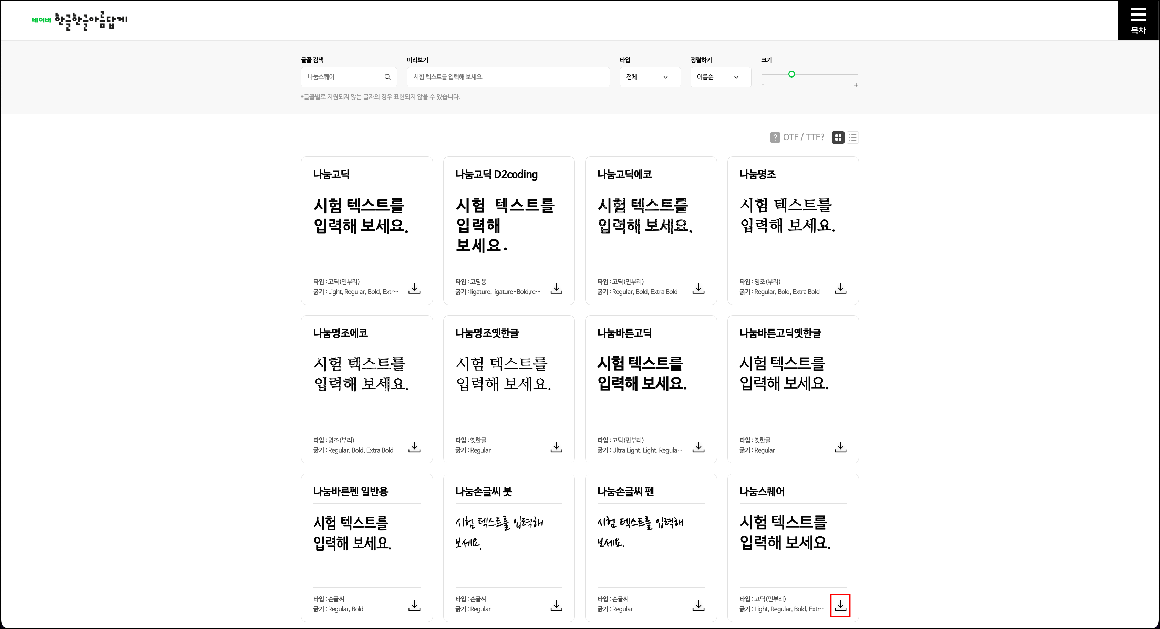The image size is (1160, 629).
Task: Go to 네이버 한글한글아름답게 home logo
Action: [x=80, y=20]
